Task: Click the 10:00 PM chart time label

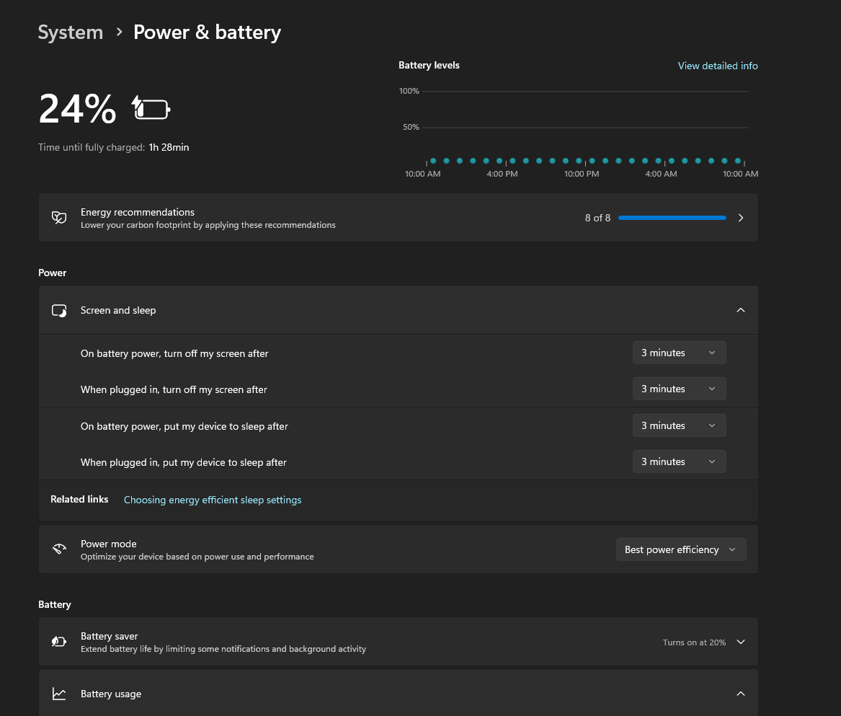Action: coord(582,174)
